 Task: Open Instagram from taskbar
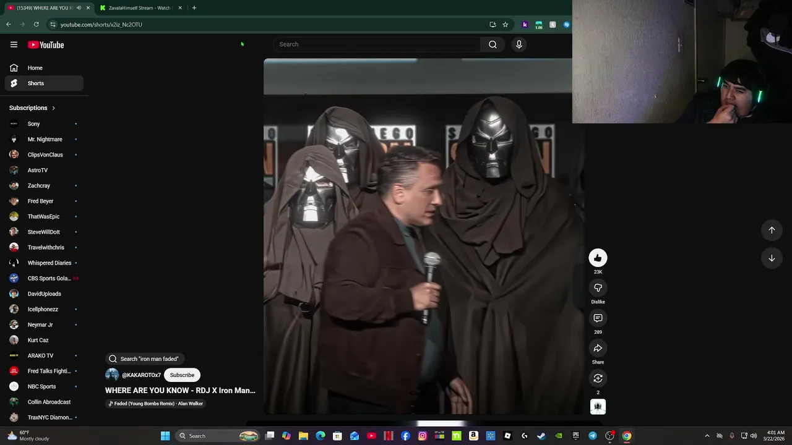(422, 436)
